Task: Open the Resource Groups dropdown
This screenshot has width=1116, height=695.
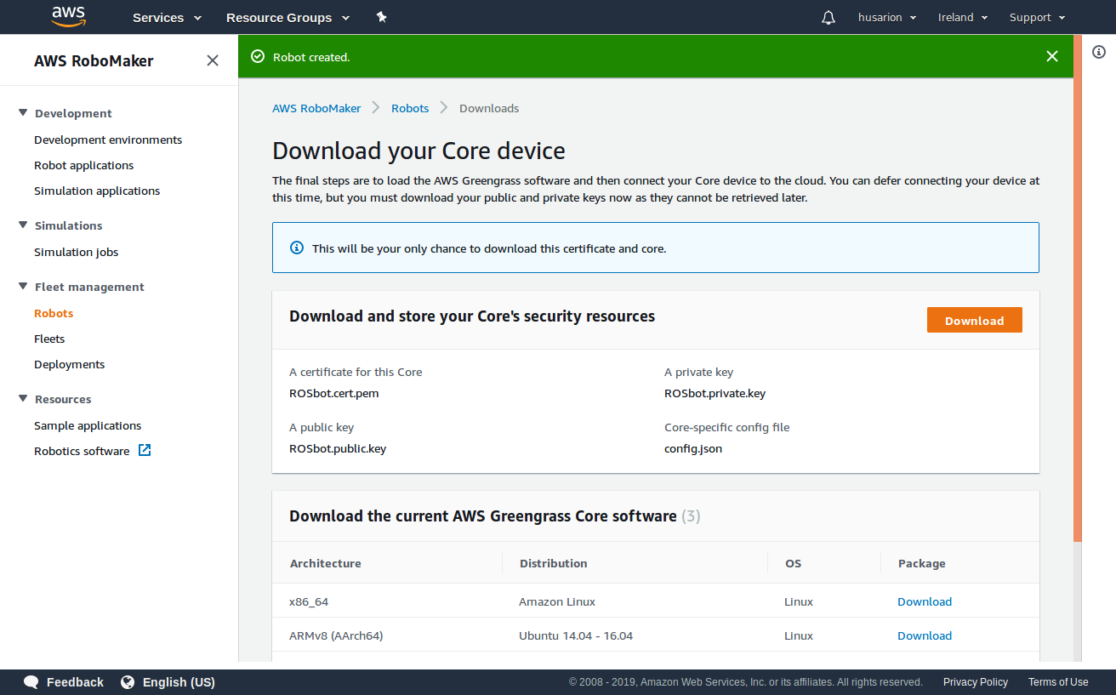Action: coord(288,17)
